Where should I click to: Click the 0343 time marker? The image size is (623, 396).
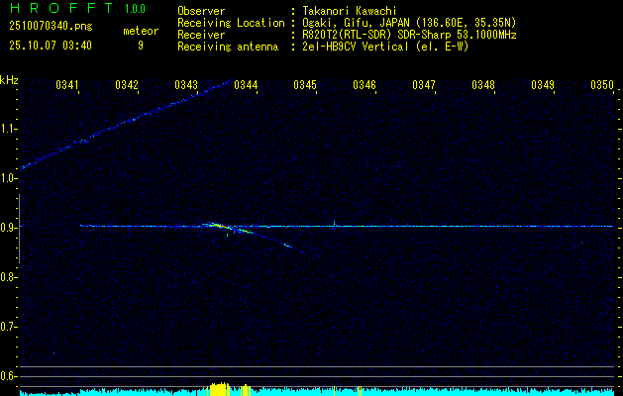pyautogui.click(x=186, y=85)
